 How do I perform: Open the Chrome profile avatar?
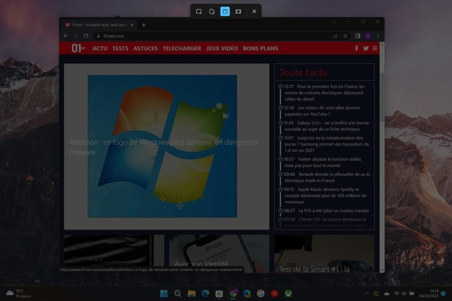click(x=368, y=36)
